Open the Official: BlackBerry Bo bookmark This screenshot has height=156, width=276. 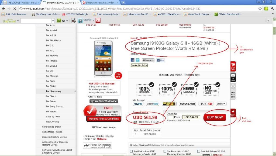228,14
